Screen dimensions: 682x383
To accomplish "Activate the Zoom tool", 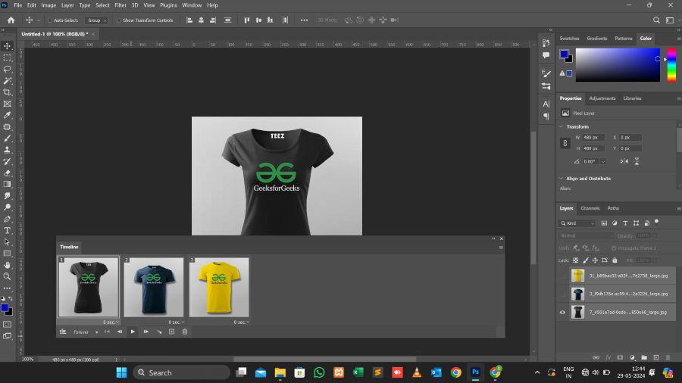I will tap(8, 276).
